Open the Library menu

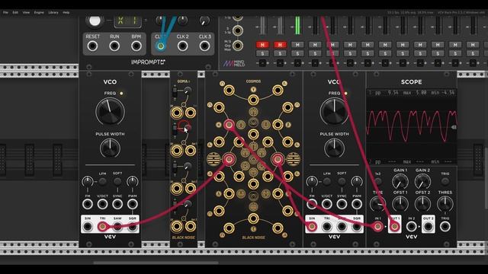coord(53,12)
